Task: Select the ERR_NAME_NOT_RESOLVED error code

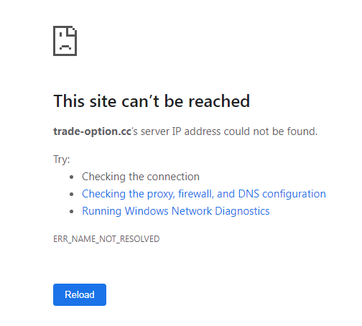Action: pyautogui.click(x=106, y=239)
